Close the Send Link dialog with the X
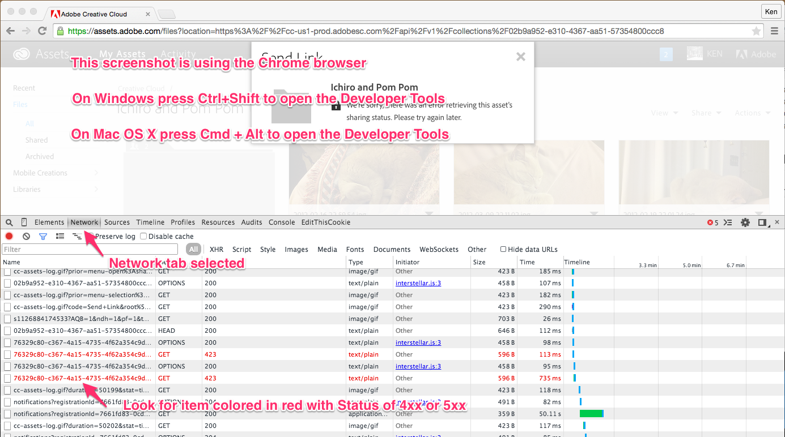 521,56
